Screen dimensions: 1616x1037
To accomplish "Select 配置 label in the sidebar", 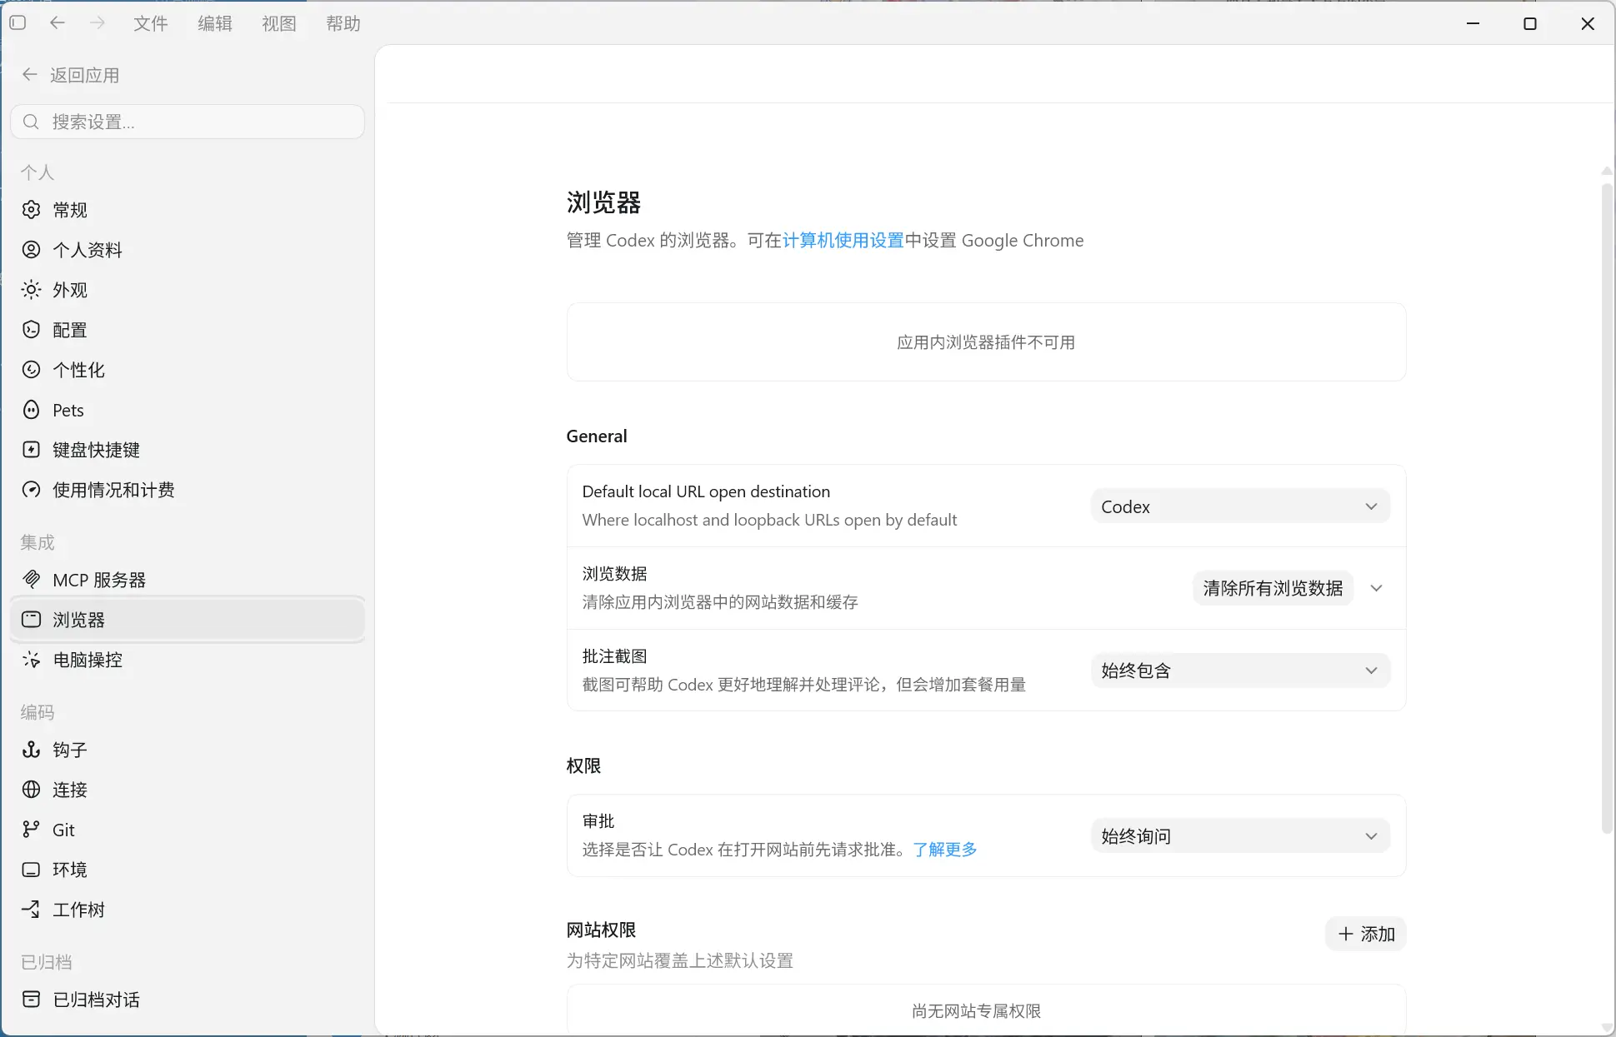I will tap(70, 330).
